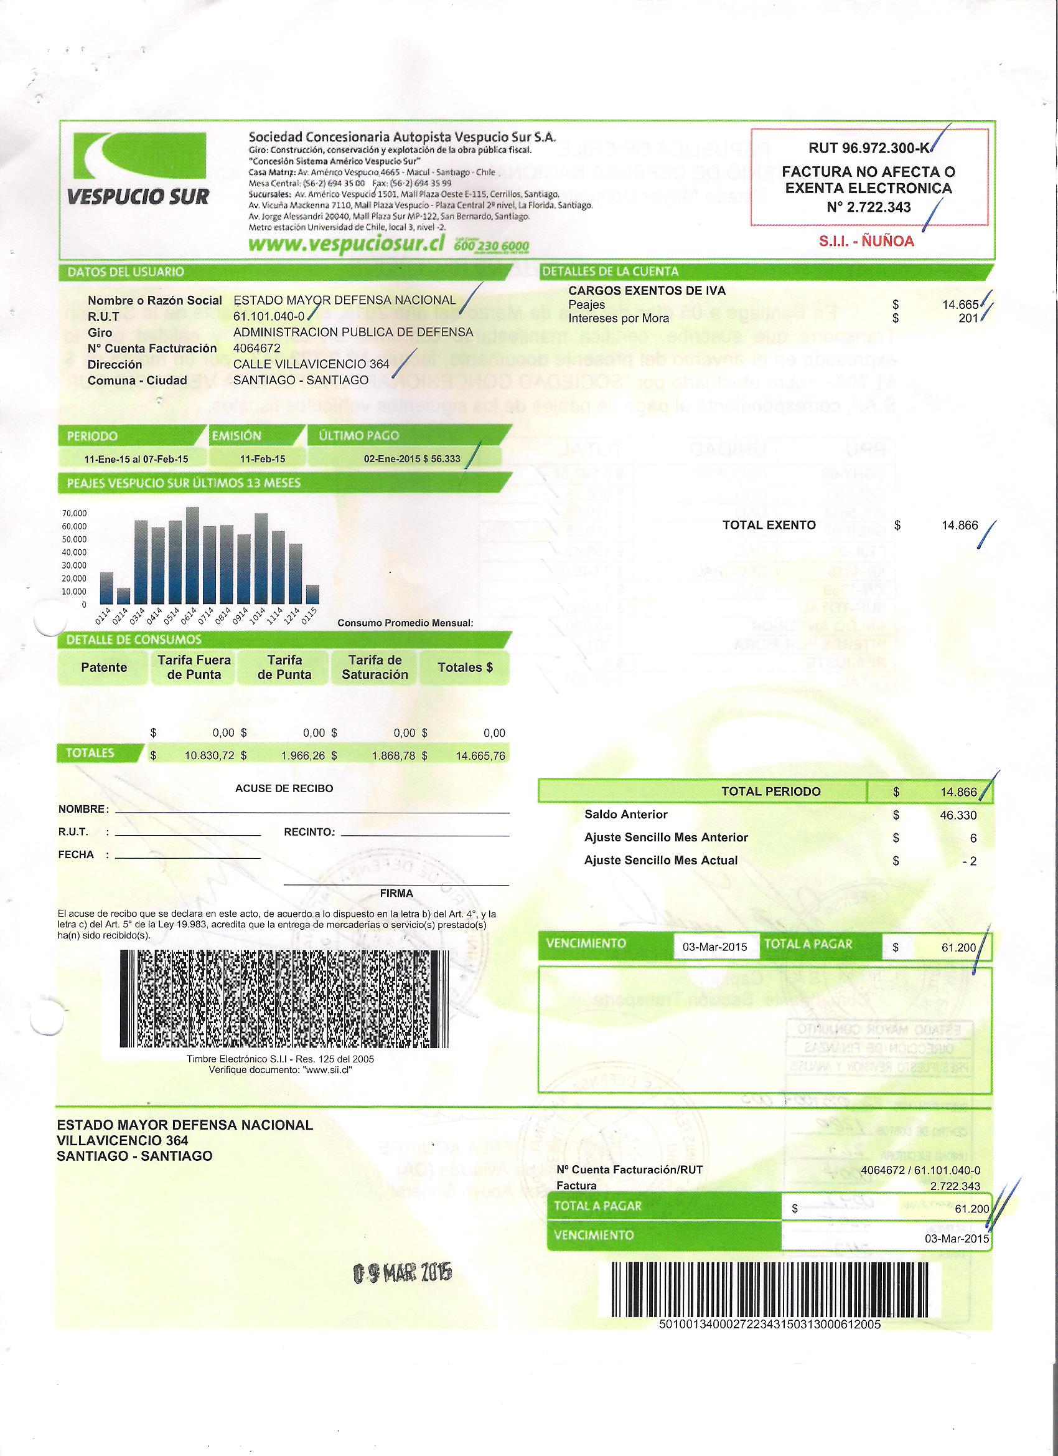Click the TOTAL EXENTO amount 14.866
Screen dimensions: 1058x1456
coord(960,525)
